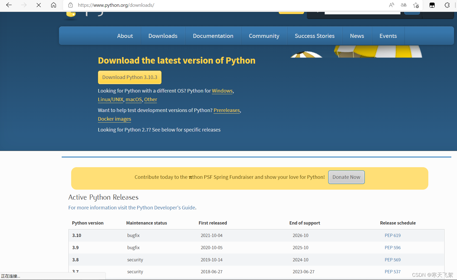Open the Community menu

[x=264, y=36]
